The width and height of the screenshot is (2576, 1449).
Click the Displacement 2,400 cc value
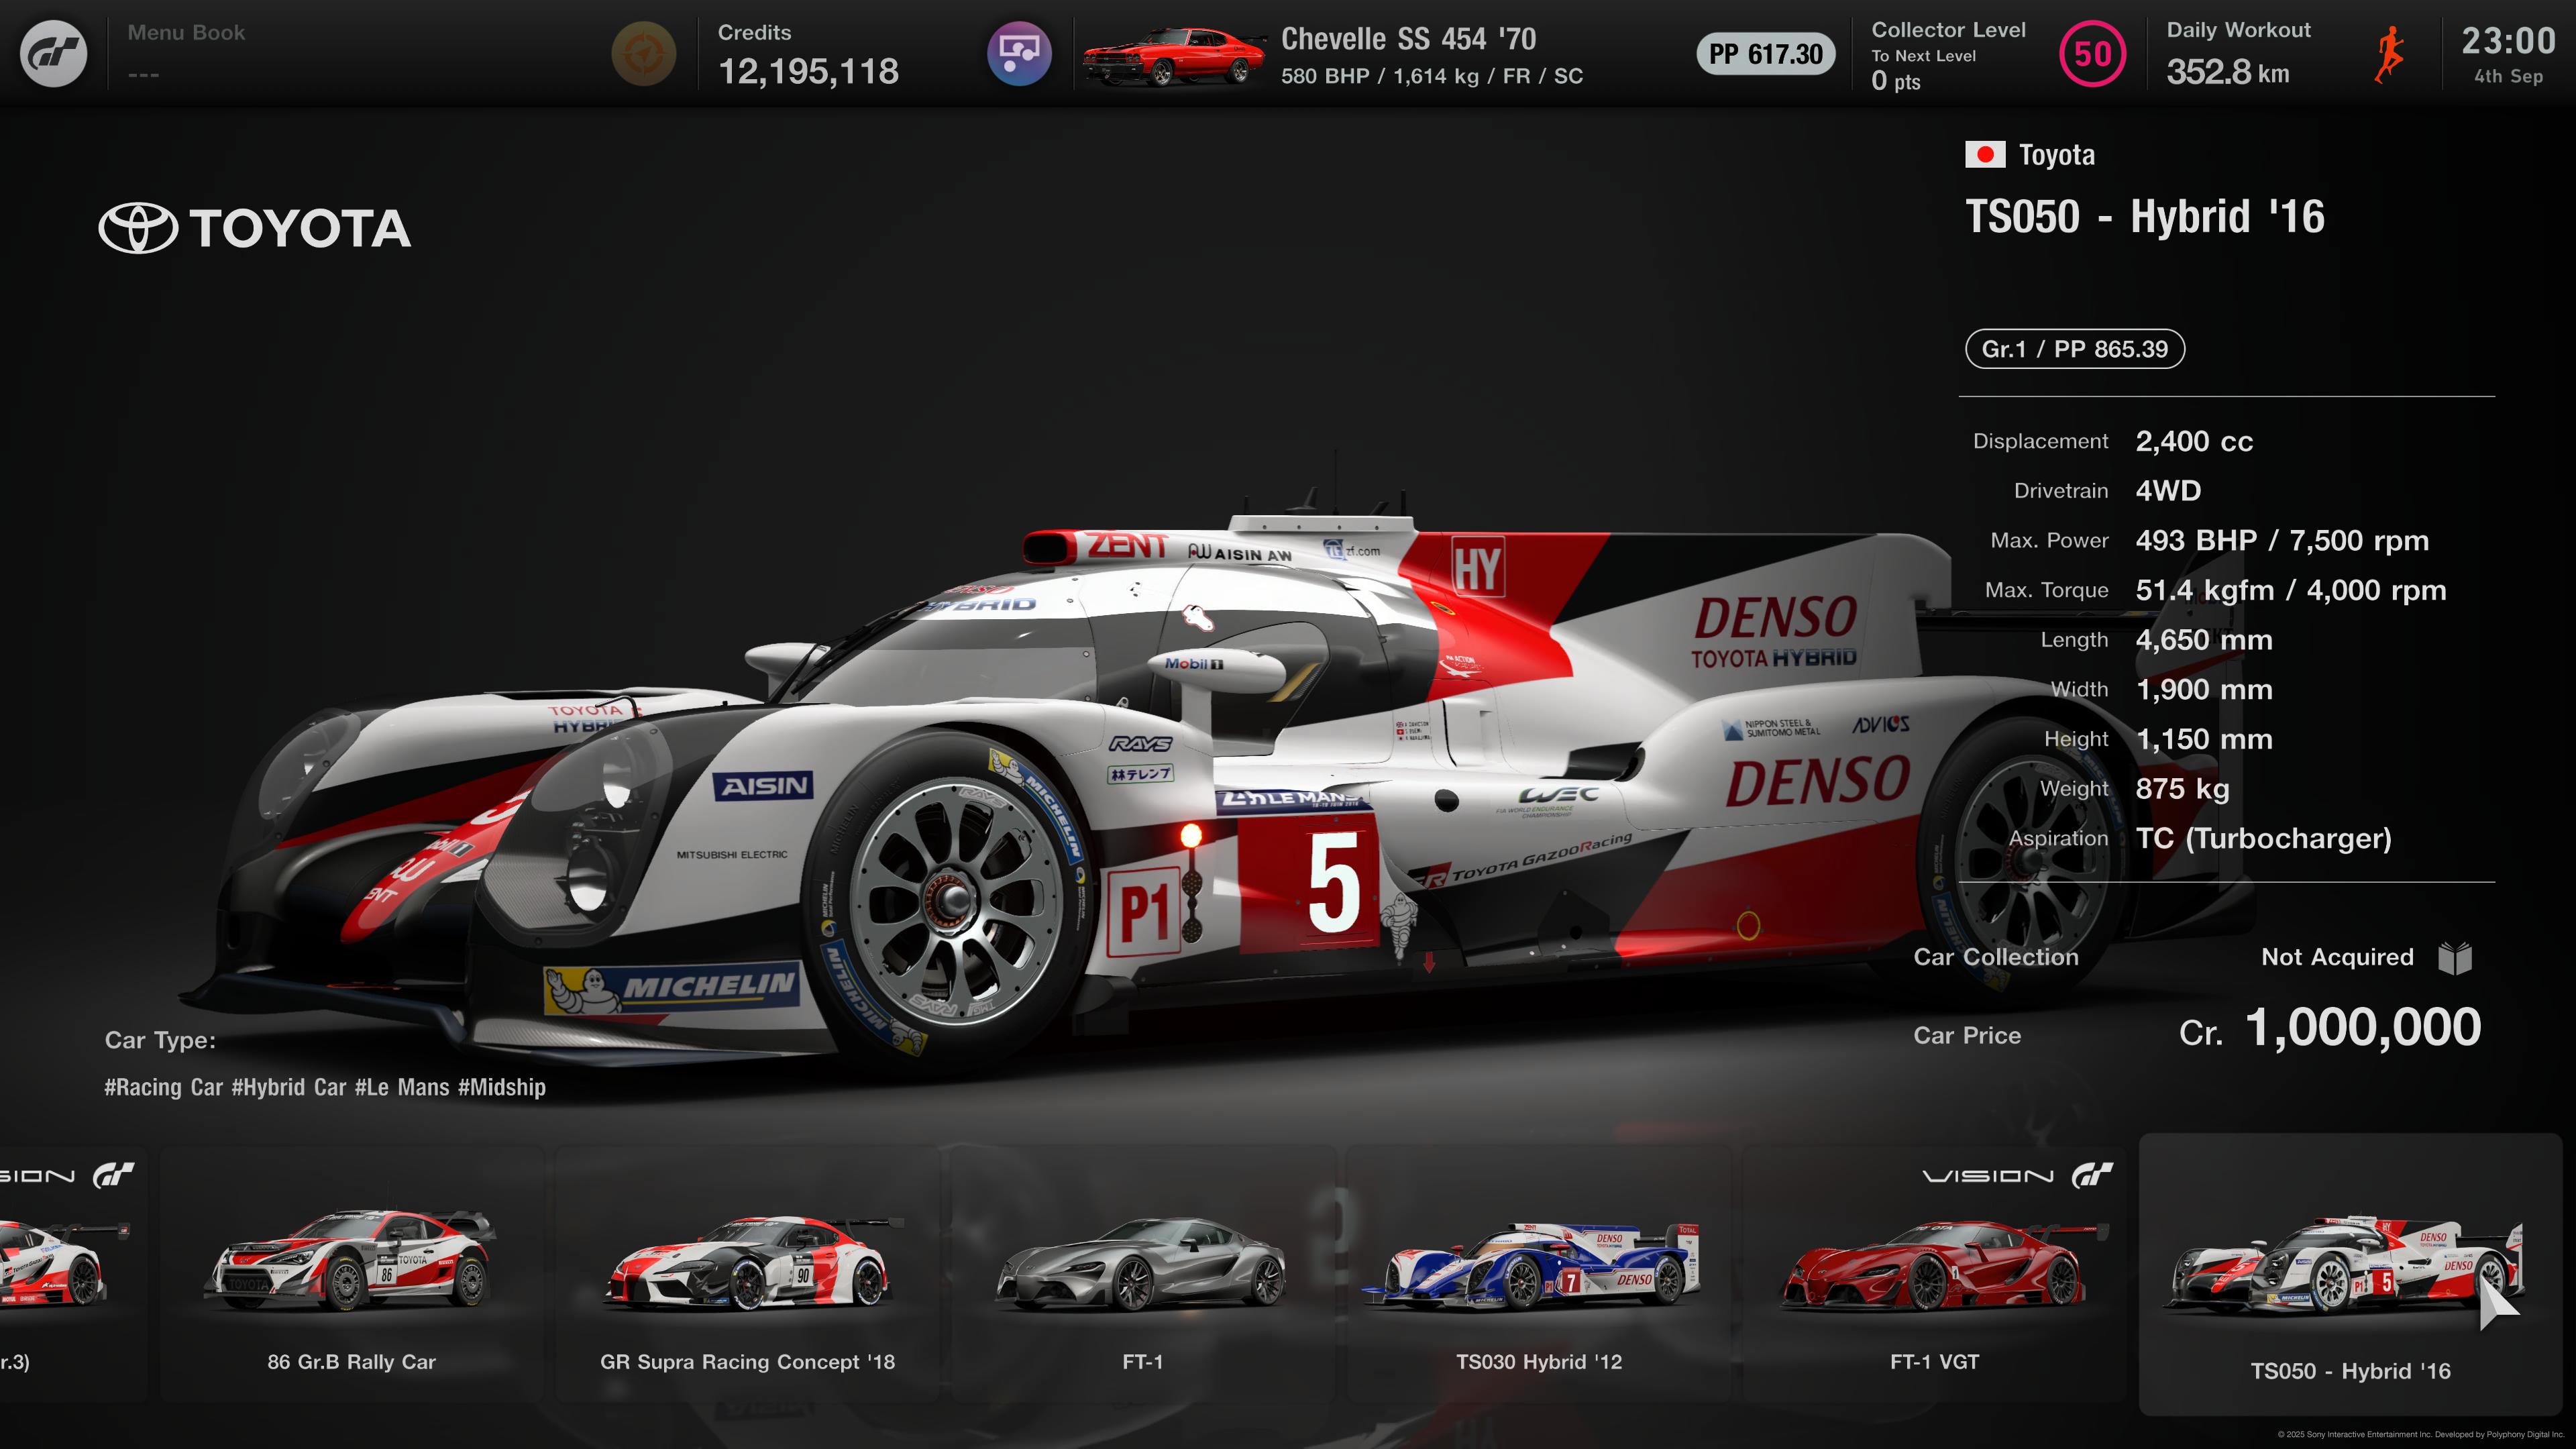pyautogui.click(x=2194, y=441)
